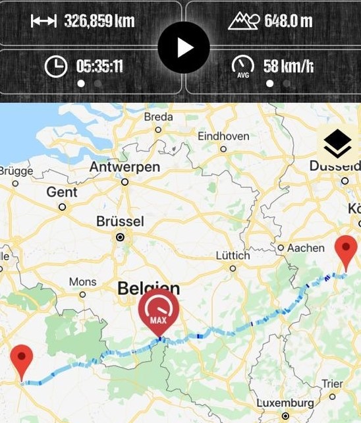Tap the AVG speedometer icon
361x423 pixels.
tap(242, 67)
